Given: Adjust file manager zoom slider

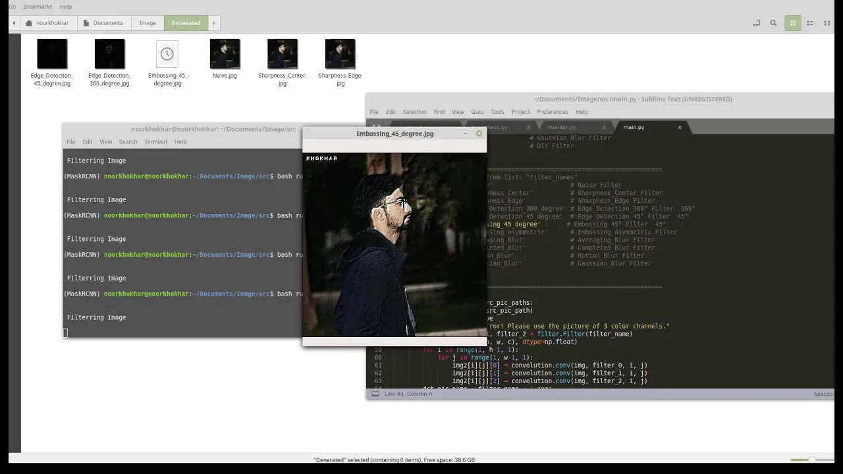Looking at the screenshot, I should (x=811, y=460).
